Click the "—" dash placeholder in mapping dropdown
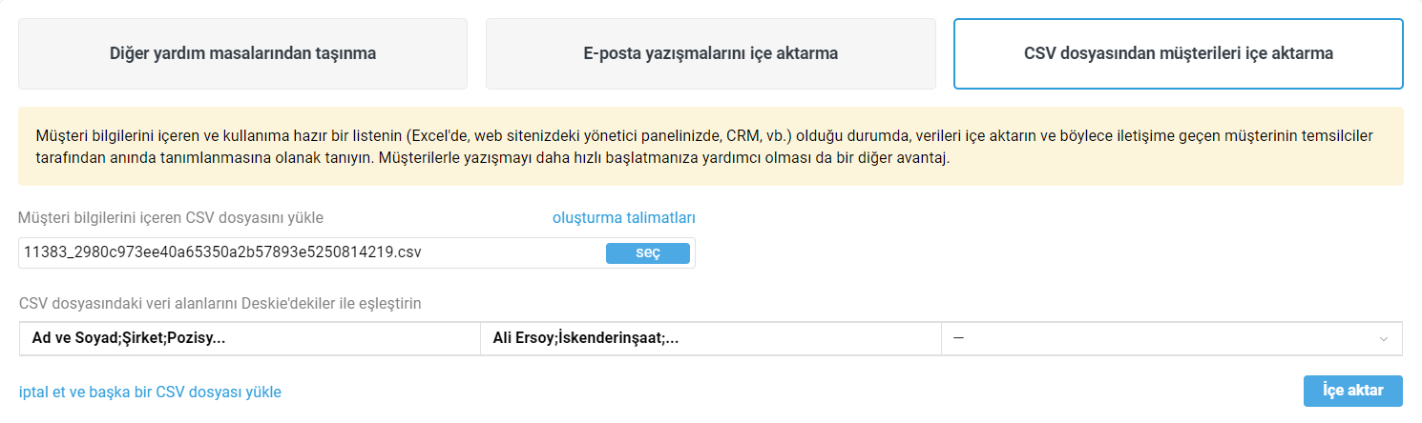The height and width of the screenshot is (423, 1422). tap(958, 338)
